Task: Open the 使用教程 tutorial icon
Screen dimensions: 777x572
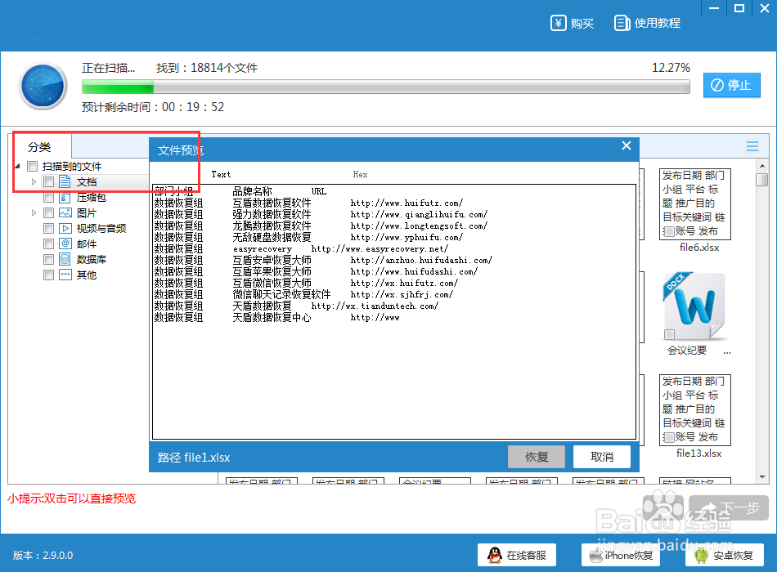Action: click(x=622, y=23)
